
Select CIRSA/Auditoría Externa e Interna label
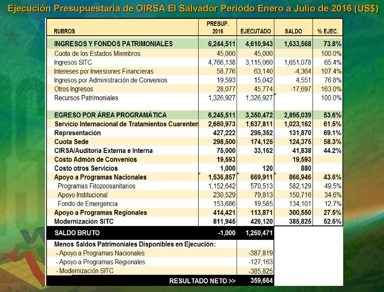(103, 151)
